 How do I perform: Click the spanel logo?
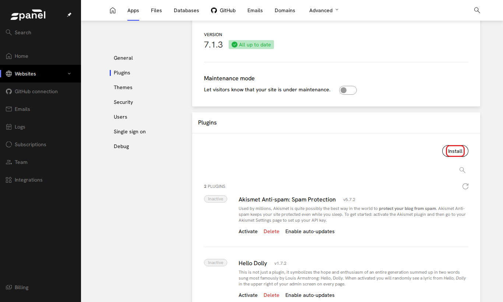28,15
